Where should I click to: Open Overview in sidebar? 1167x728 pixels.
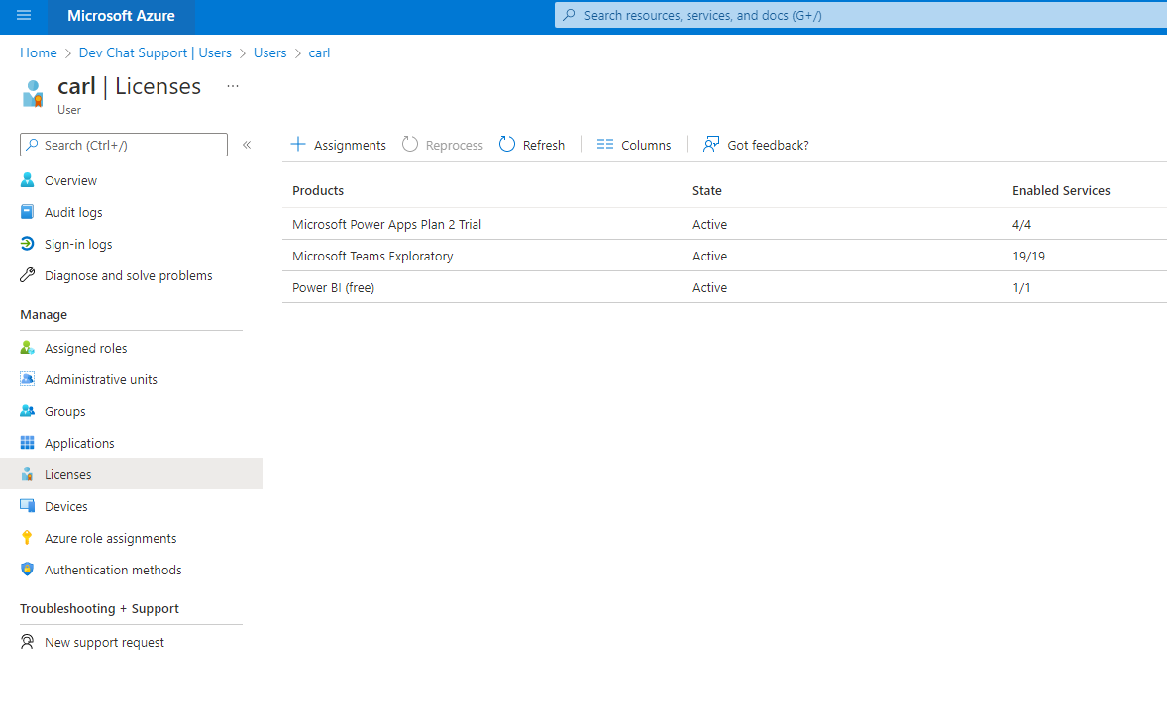click(70, 181)
